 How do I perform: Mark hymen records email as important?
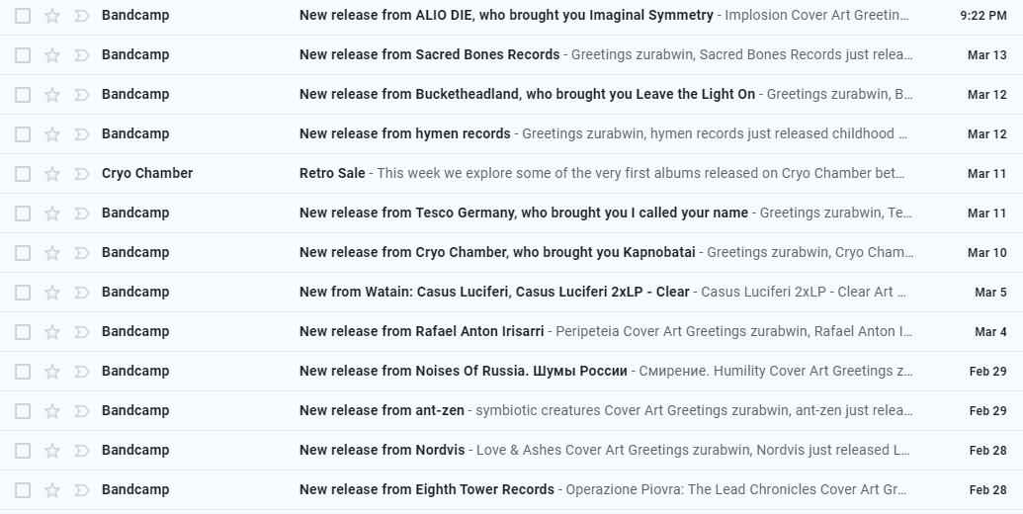point(82,134)
